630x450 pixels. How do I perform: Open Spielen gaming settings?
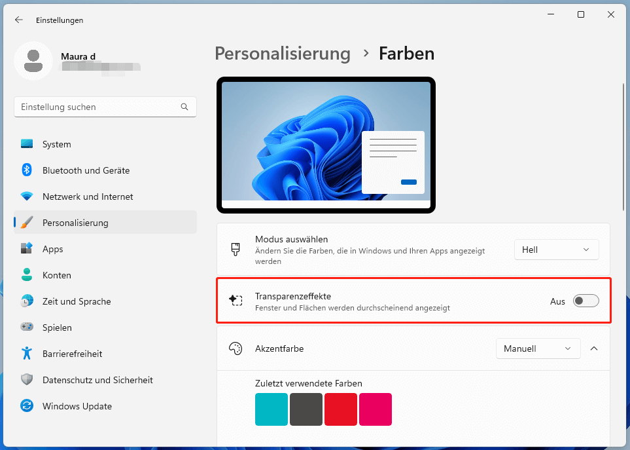pos(58,328)
